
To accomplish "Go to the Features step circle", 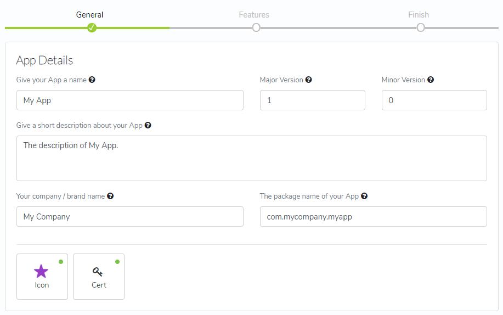I will [256, 27].
